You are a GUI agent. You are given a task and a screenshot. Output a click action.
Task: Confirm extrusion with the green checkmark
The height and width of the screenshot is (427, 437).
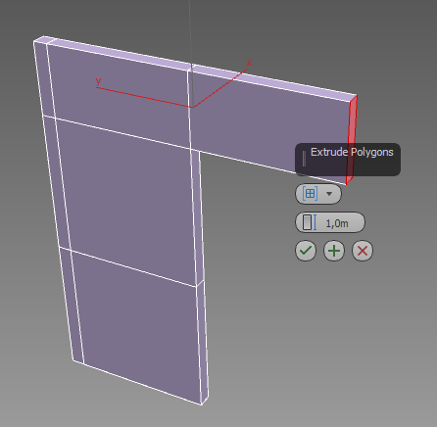pyautogui.click(x=306, y=251)
